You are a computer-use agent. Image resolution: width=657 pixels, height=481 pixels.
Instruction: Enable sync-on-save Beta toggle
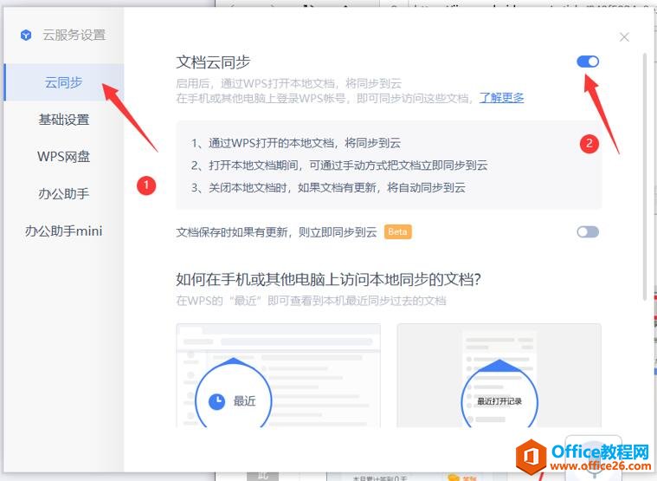(x=588, y=232)
